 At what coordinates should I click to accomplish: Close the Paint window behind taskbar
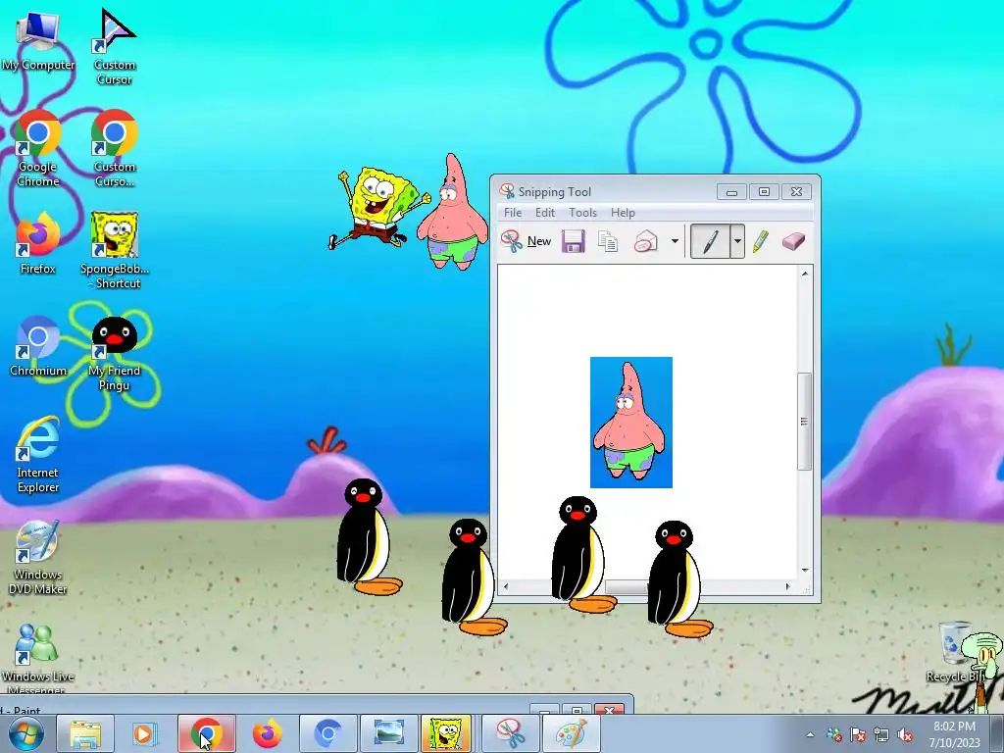(x=609, y=710)
